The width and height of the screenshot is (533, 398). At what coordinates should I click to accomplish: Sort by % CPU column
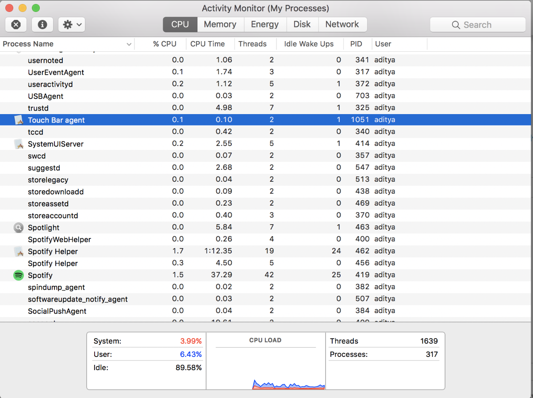tap(165, 44)
